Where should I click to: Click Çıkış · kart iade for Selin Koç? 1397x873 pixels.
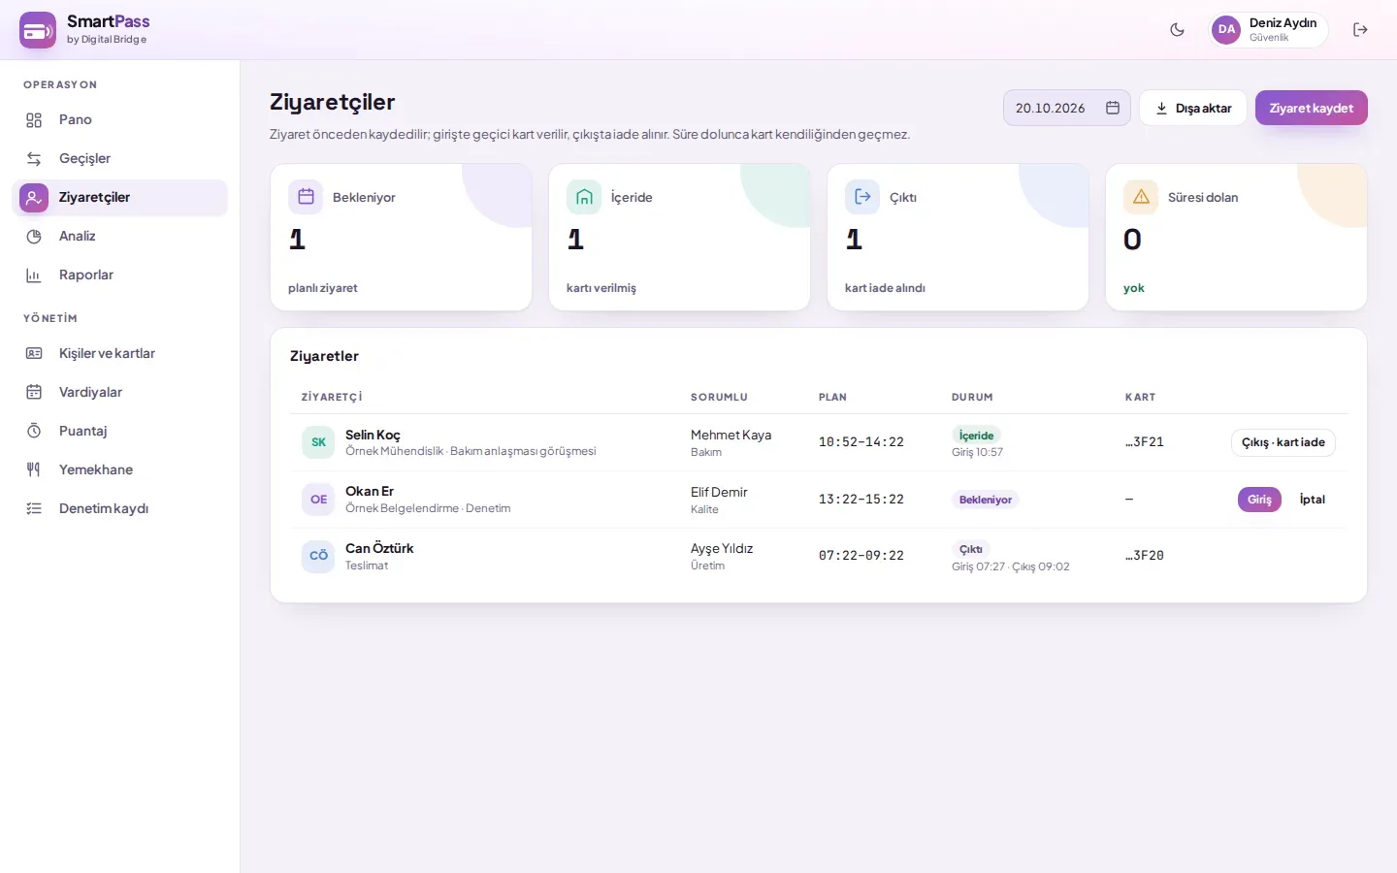(1283, 442)
